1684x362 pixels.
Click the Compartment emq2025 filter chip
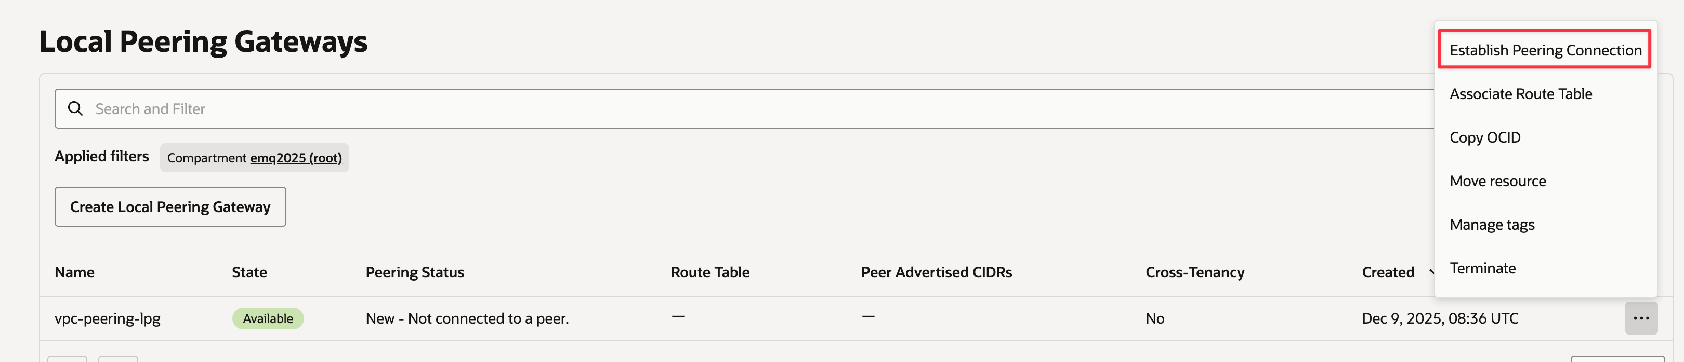coord(254,157)
